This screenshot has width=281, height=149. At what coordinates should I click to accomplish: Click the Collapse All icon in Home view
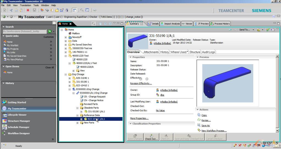(100, 24)
